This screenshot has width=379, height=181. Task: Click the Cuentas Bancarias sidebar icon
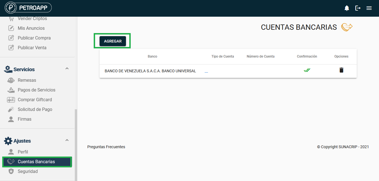pyautogui.click(x=11, y=162)
